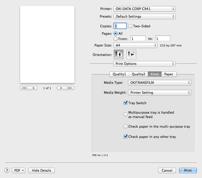Click the Print button
The height and width of the screenshot is (178, 202).
click(x=188, y=170)
